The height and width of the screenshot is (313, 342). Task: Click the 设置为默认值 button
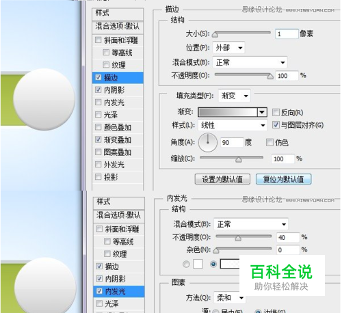point(222,179)
